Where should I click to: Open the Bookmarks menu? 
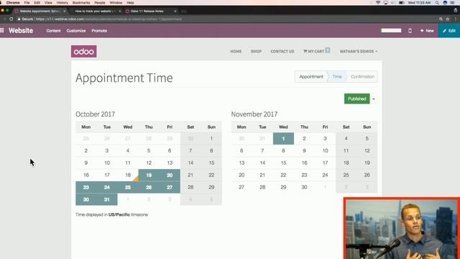pos(81,3)
